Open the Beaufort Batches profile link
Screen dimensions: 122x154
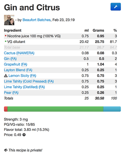click(x=37, y=20)
